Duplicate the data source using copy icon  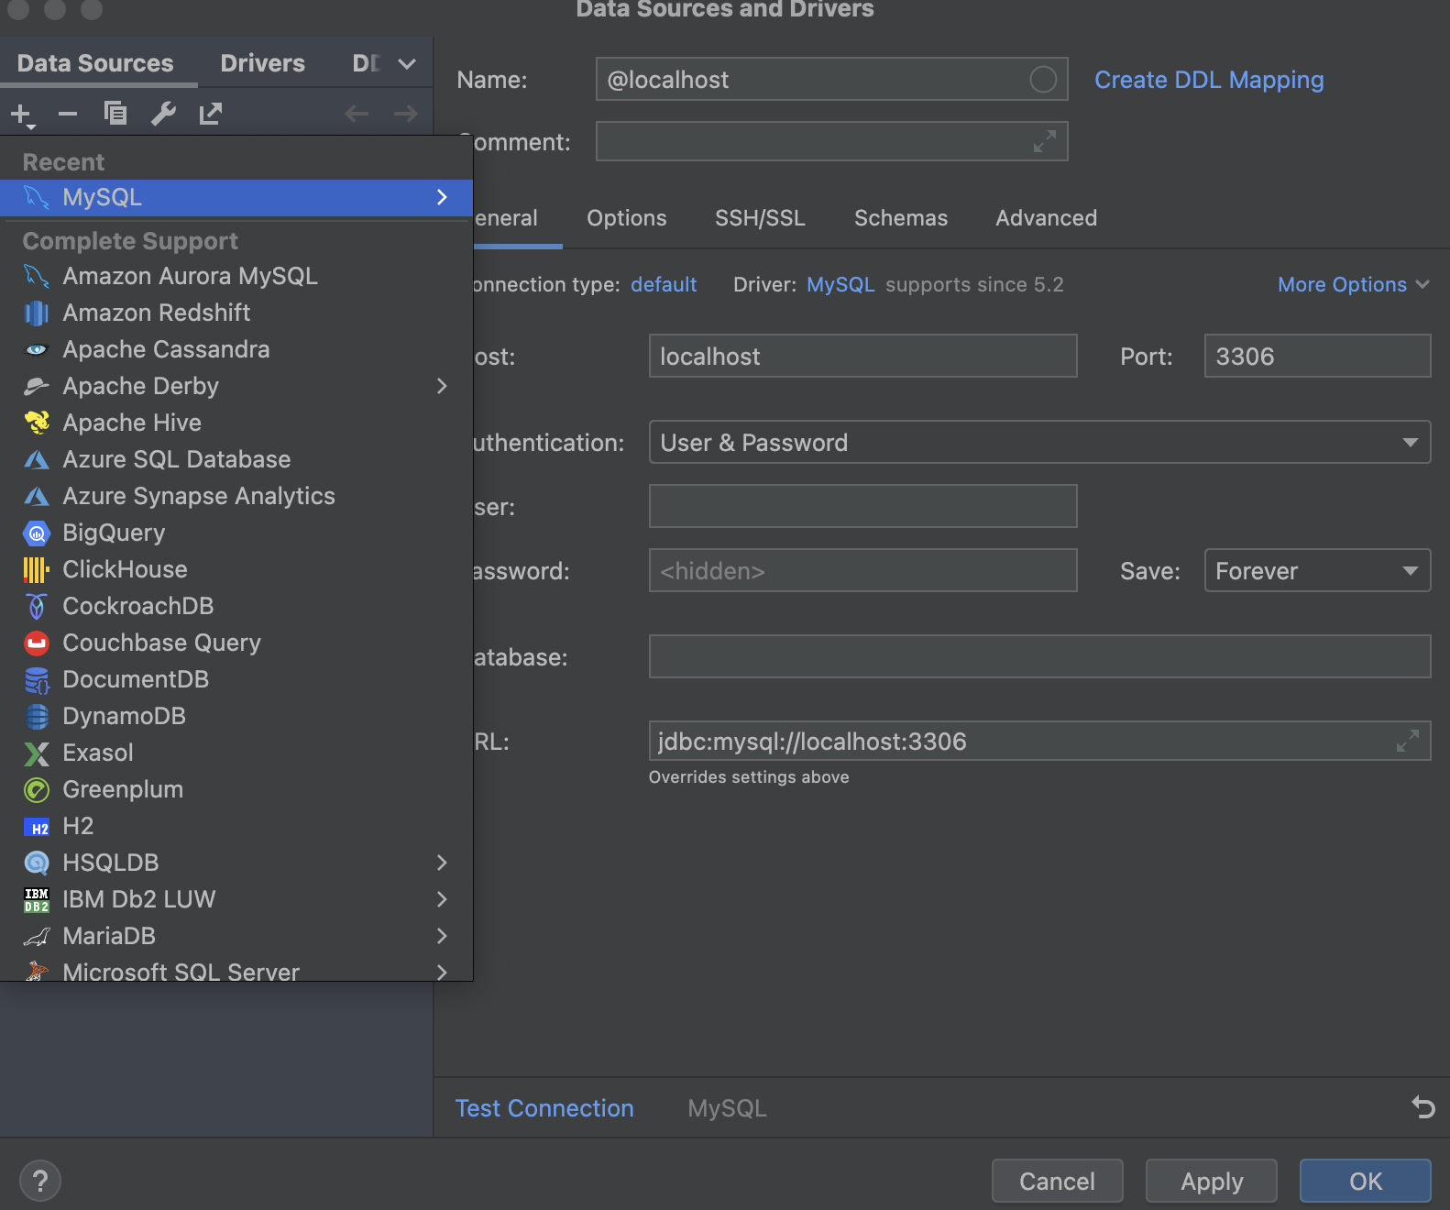coord(115,114)
